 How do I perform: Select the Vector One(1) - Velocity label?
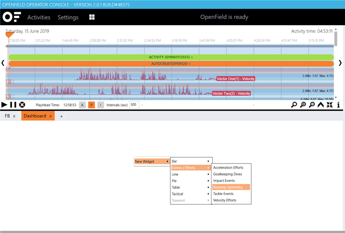(x=236, y=79)
